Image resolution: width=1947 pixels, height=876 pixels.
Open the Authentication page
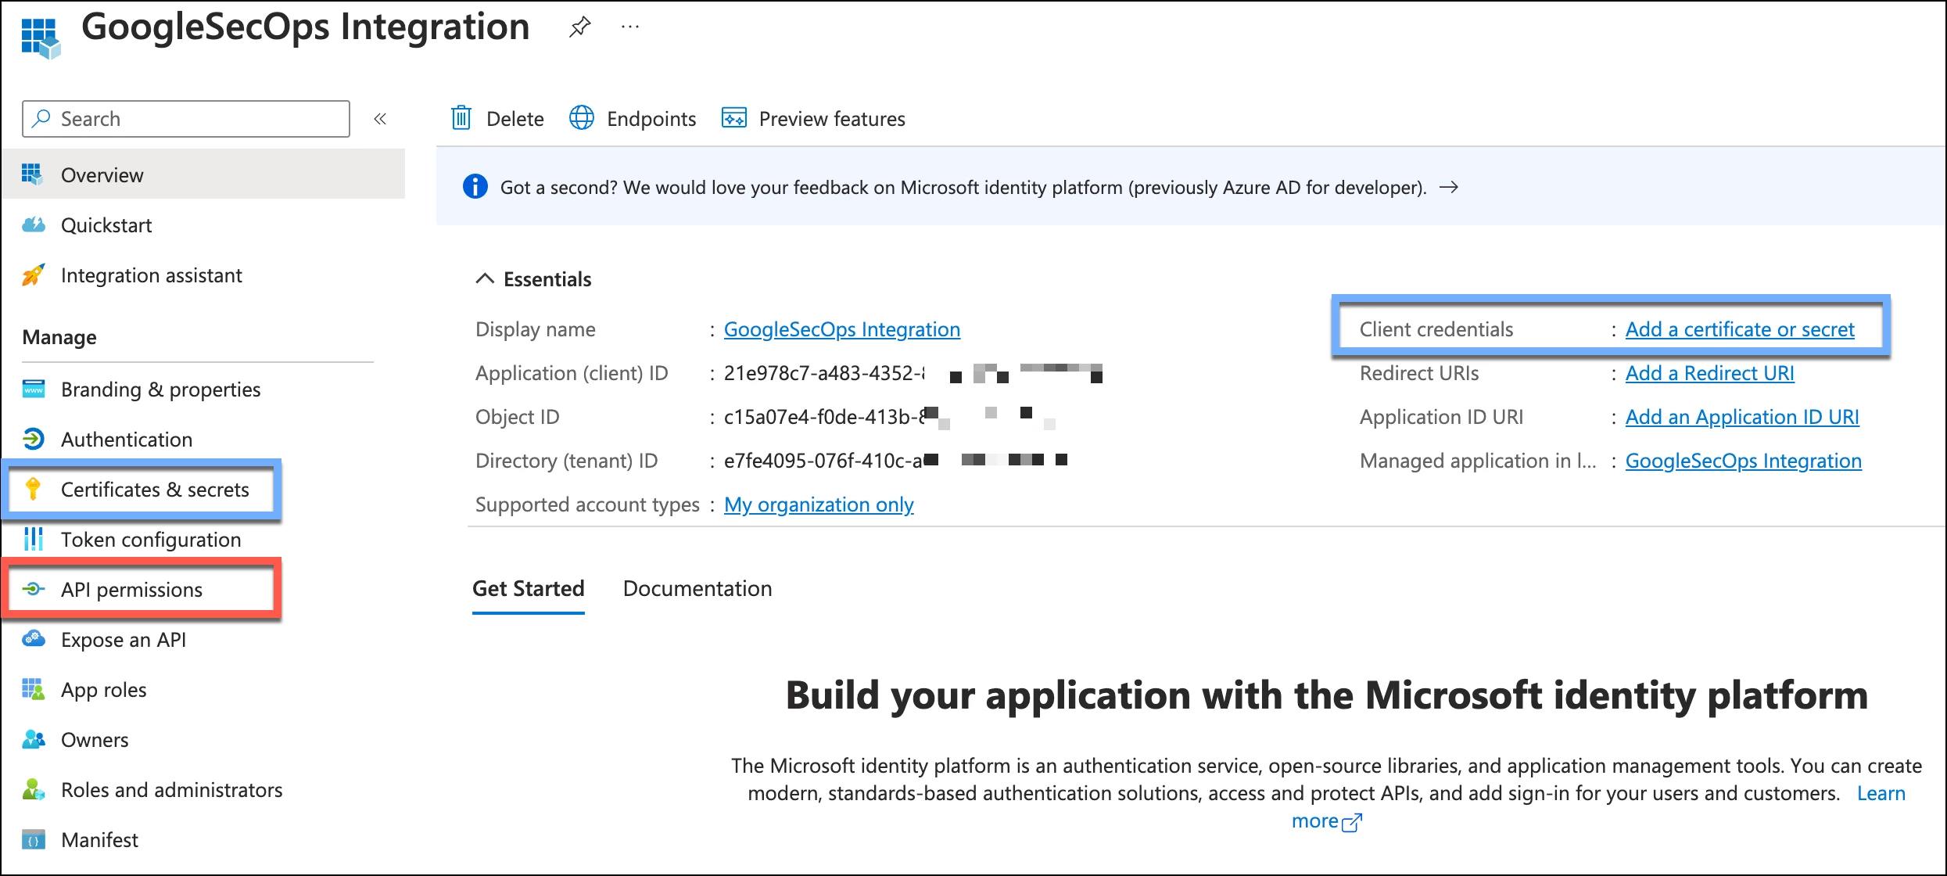(x=127, y=440)
